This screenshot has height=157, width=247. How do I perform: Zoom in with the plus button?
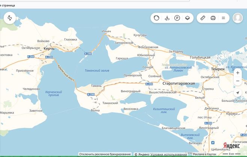click(238, 73)
